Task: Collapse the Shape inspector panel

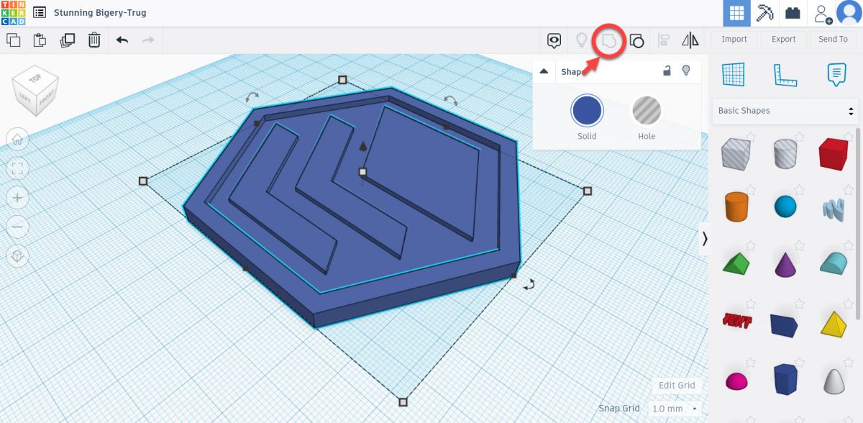Action: pyautogui.click(x=544, y=71)
